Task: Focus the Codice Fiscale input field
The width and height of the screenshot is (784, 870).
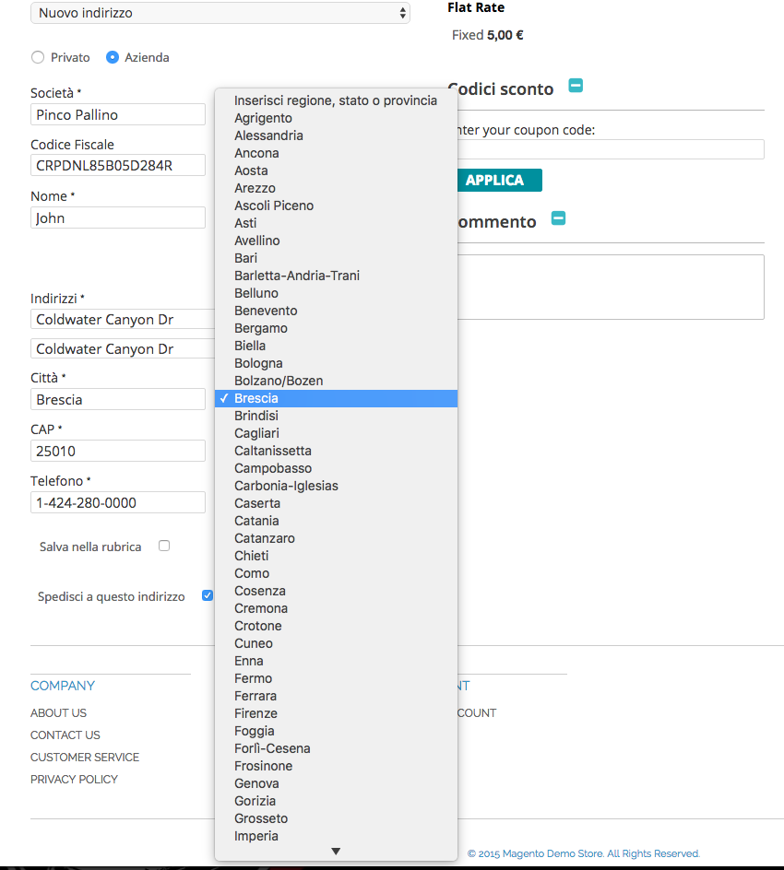Action: click(x=118, y=165)
